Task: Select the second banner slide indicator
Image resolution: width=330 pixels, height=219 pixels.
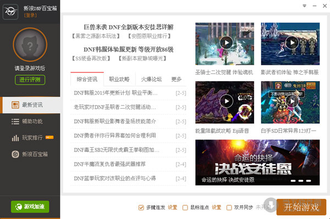Action: click(x=301, y=181)
